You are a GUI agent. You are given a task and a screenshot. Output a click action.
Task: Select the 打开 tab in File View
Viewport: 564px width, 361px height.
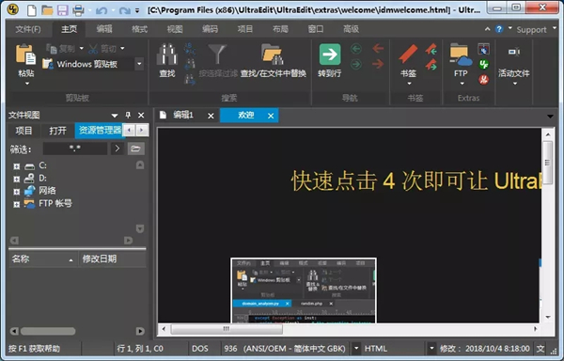click(57, 131)
